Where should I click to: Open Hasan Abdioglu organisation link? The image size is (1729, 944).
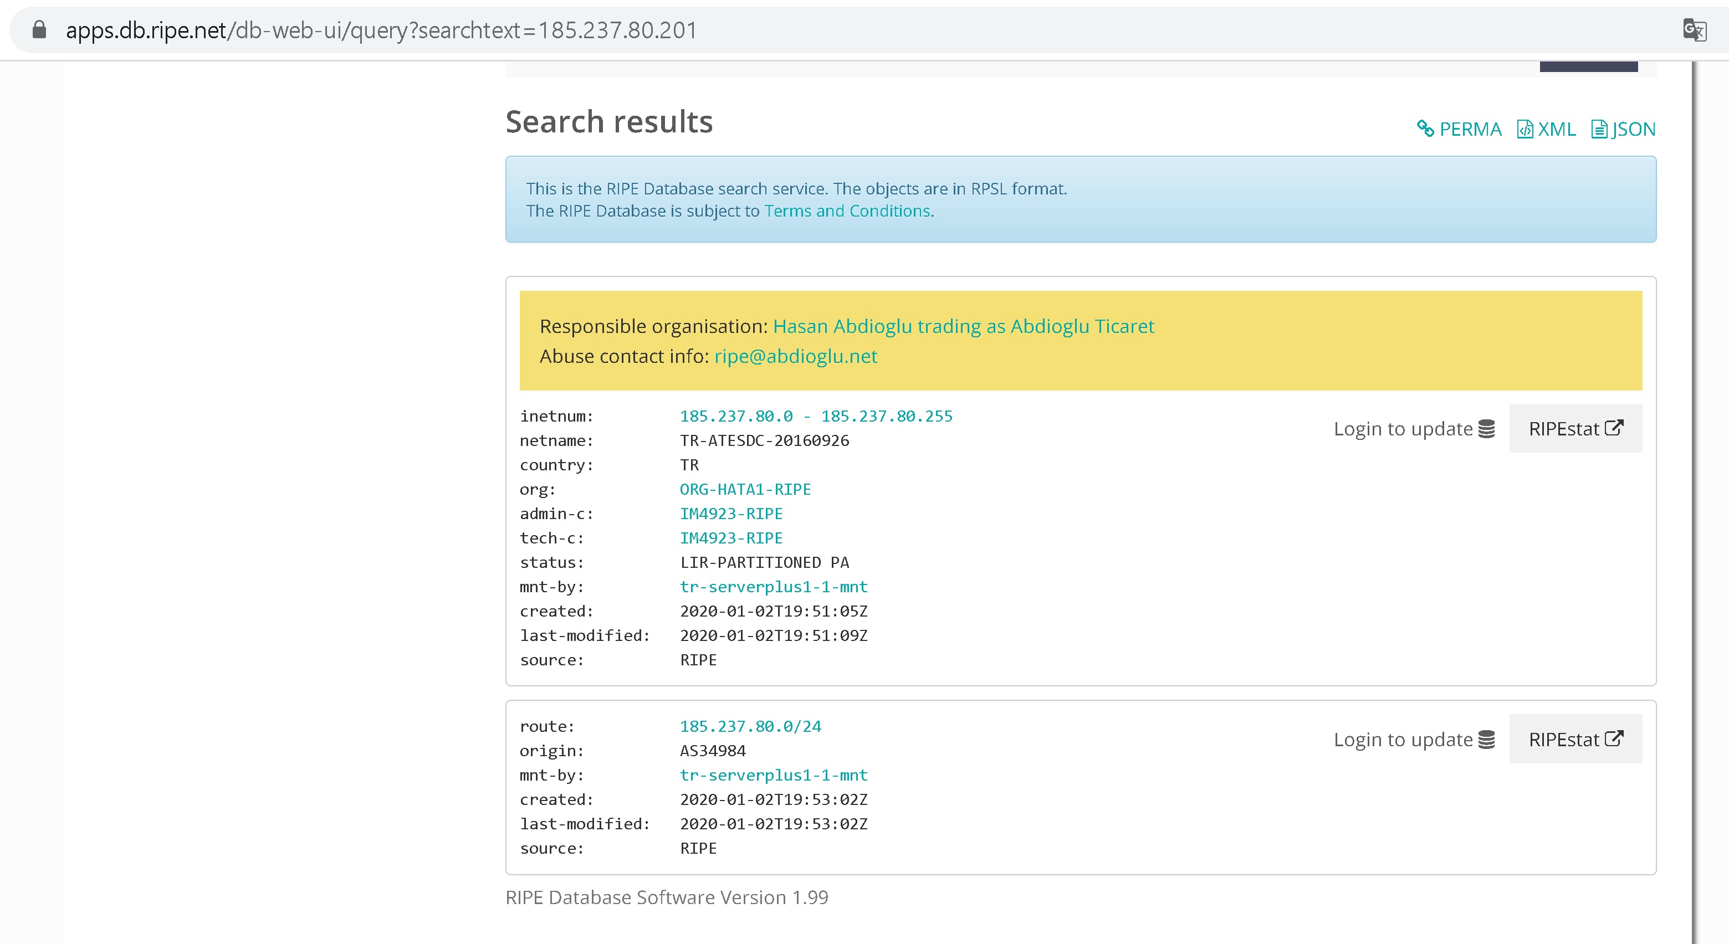point(963,326)
